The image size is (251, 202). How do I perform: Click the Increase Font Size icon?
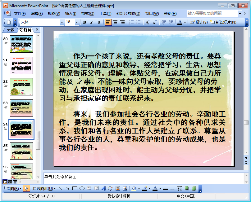click(x=147, y=22)
